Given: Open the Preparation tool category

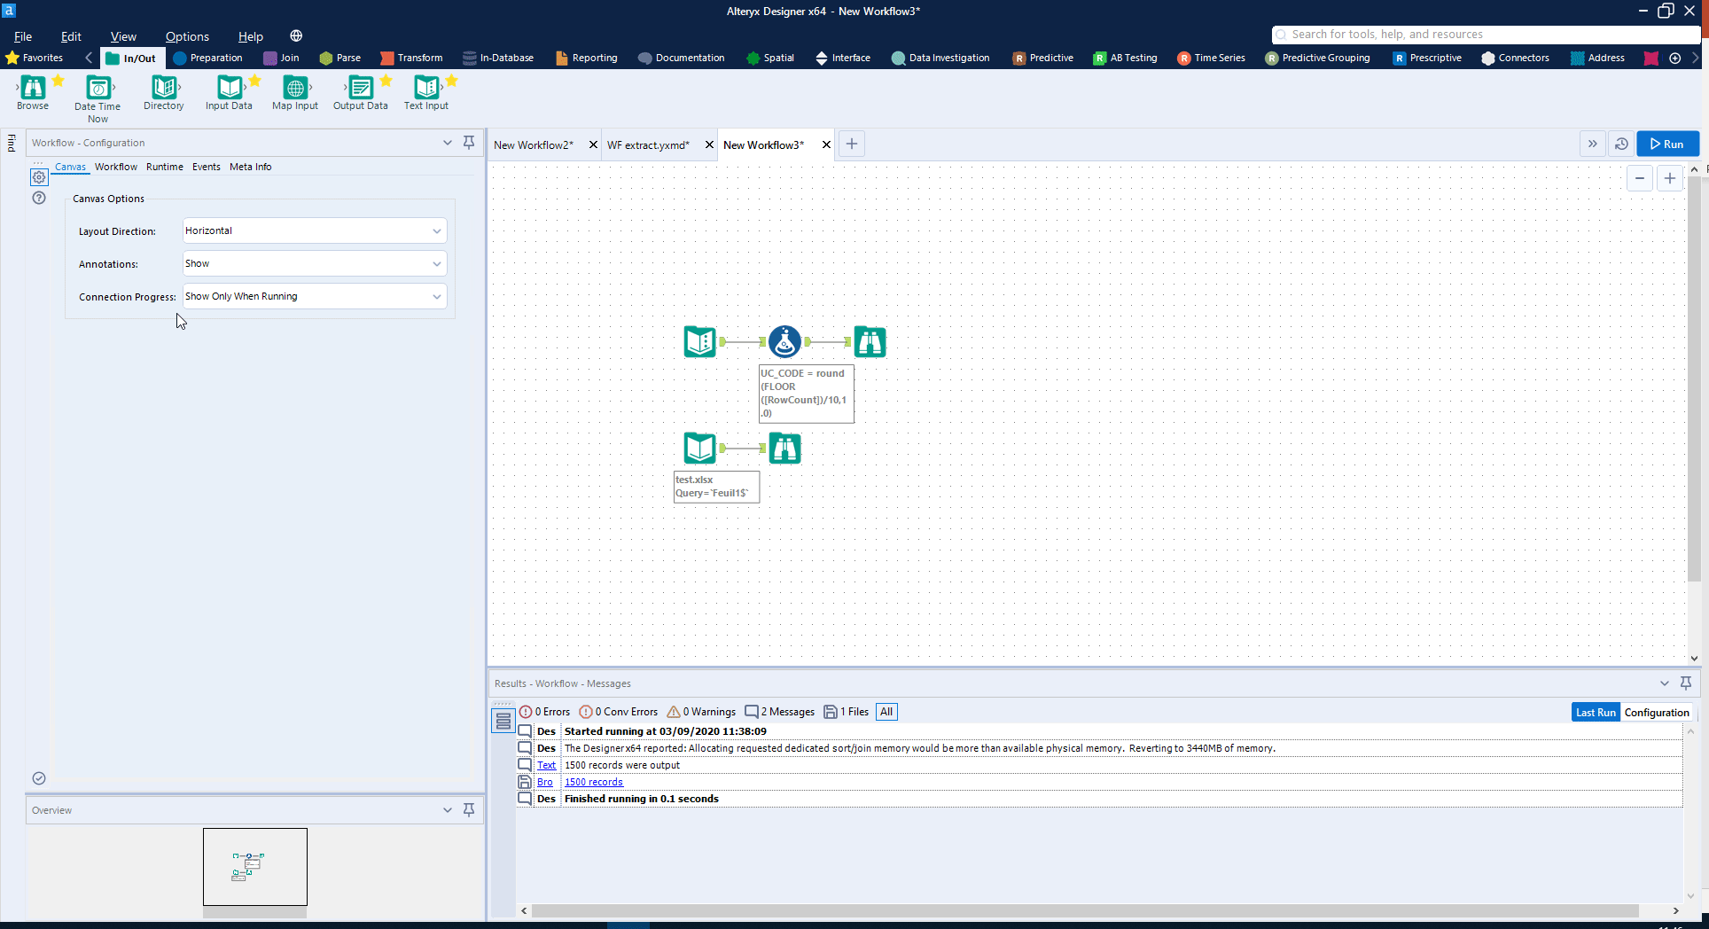Looking at the screenshot, I should (208, 58).
